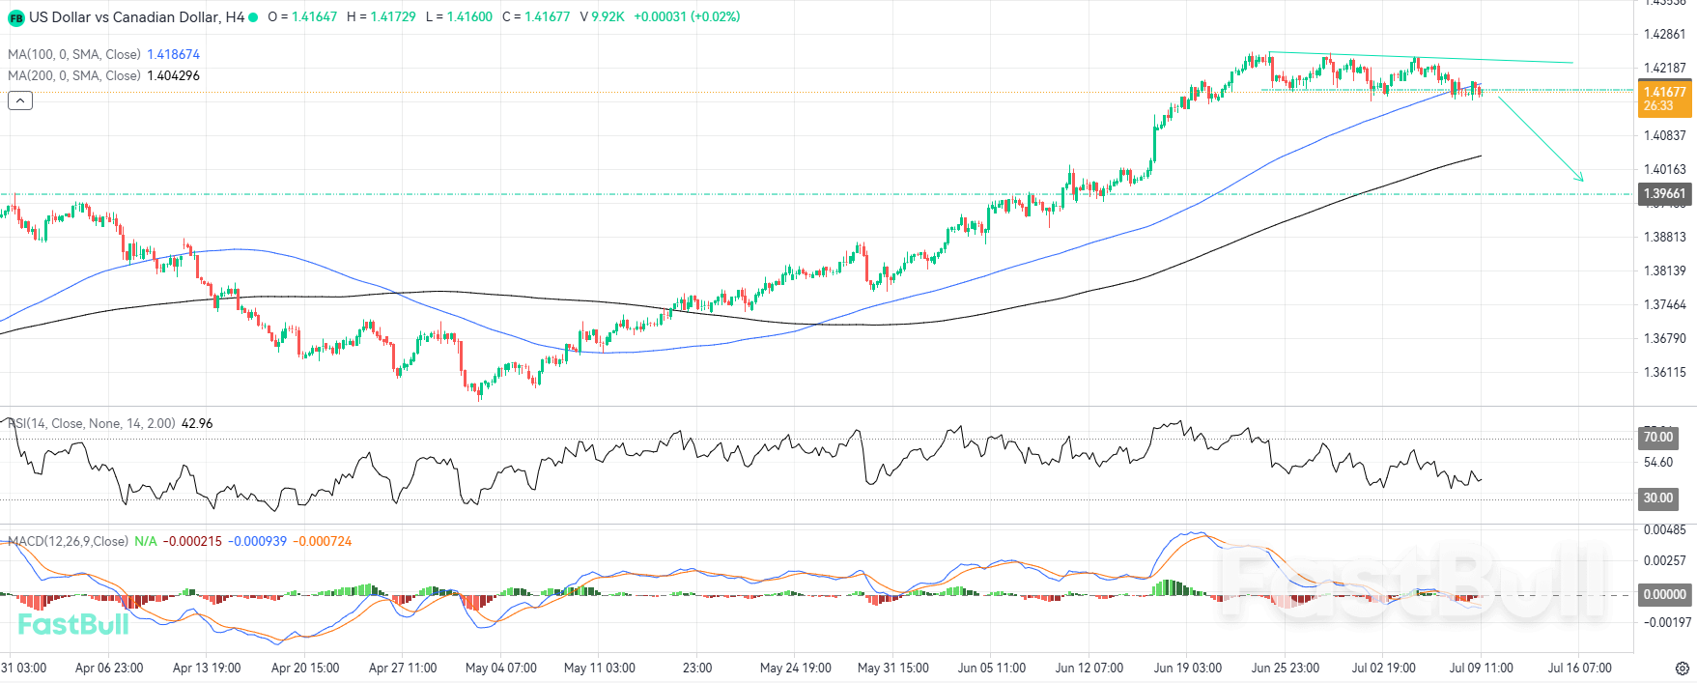This screenshot has width=1697, height=683.
Task: Select the MA(100, 0, SMA, Close) indicator legend
Action: pos(74,54)
